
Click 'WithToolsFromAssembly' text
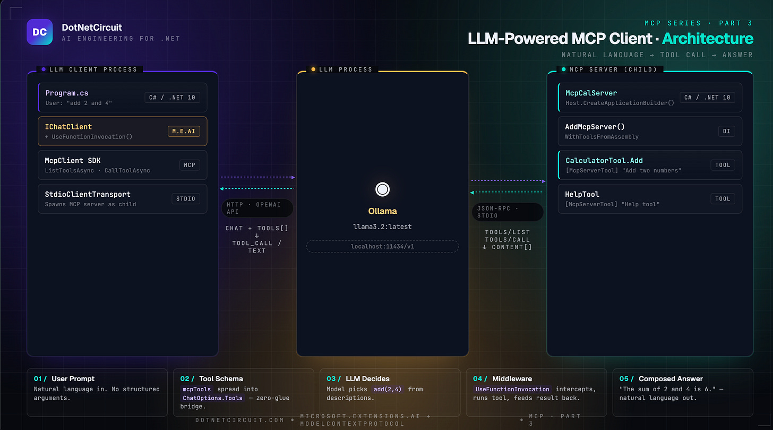tap(602, 137)
